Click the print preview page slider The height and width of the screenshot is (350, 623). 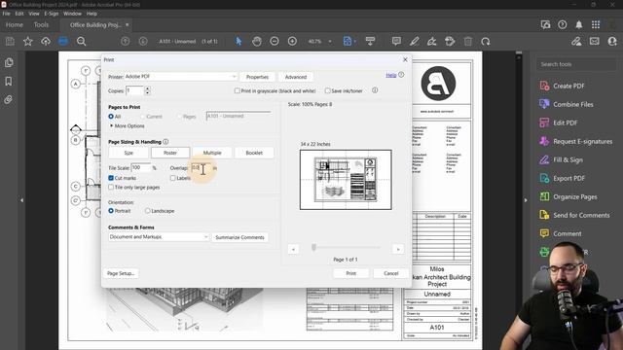coord(313,247)
